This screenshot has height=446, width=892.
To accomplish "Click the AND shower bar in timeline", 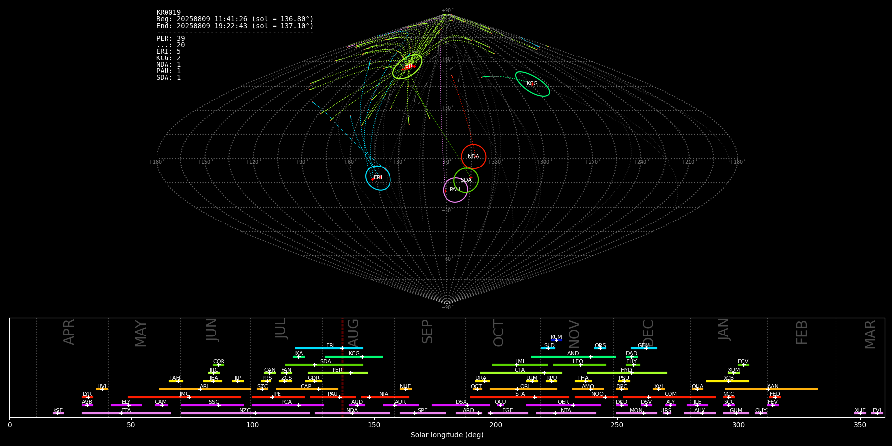I will click(x=573, y=357).
